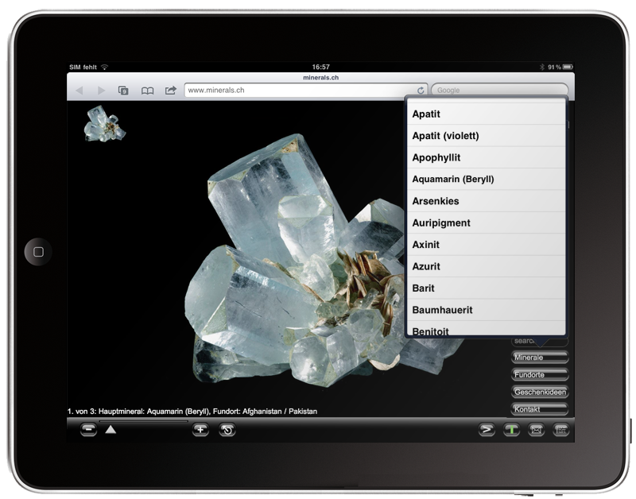Select Apatit (violett) in the list
The image size is (636, 499).
click(x=486, y=136)
